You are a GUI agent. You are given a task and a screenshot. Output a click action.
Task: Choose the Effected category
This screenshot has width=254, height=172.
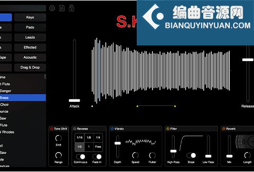[x=30, y=47]
